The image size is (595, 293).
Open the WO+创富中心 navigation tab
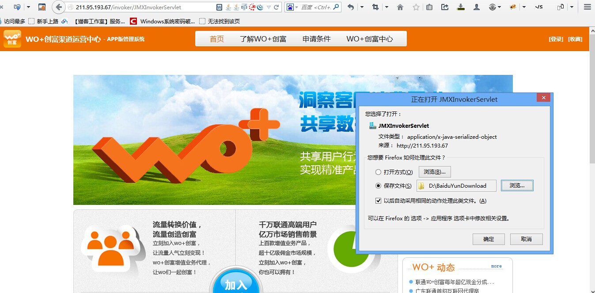[370, 39]
